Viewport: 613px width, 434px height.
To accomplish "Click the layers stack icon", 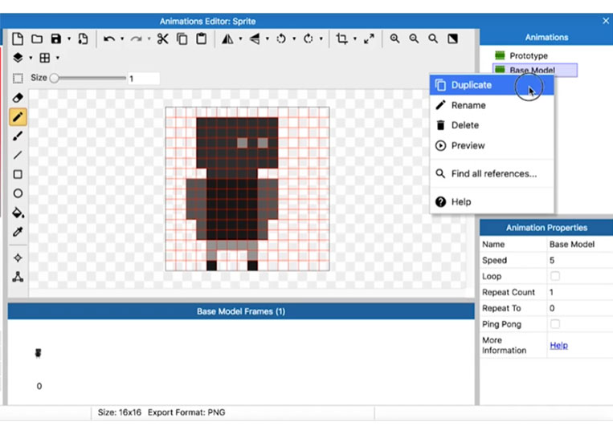I will (x=18, y=58).
